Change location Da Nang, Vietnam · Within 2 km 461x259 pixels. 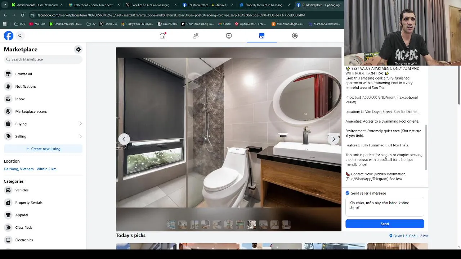tap(30, 169)
